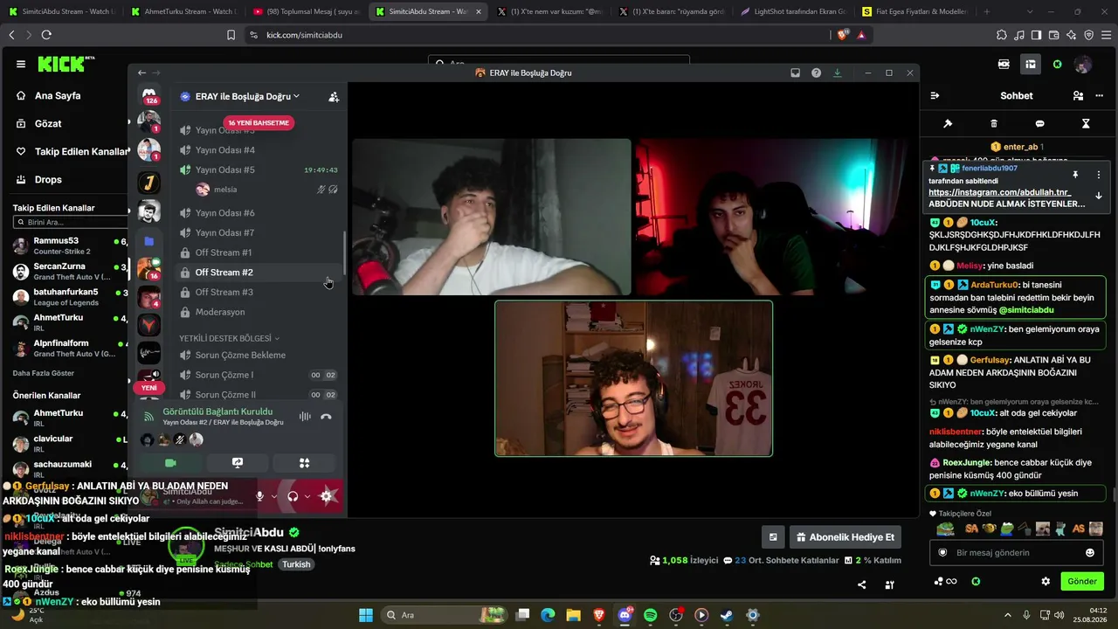Select Off Stream #3 locked channel
Screen dimensions: 1118x629
click(259, 292)
